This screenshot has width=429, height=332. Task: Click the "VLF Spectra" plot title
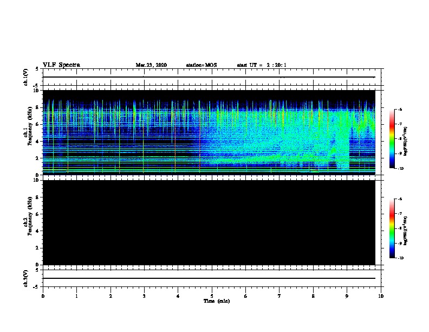[x=61, y=65]
